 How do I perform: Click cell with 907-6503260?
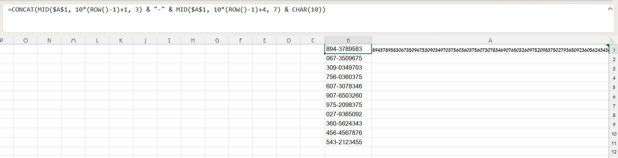click(x=348, y=95)
